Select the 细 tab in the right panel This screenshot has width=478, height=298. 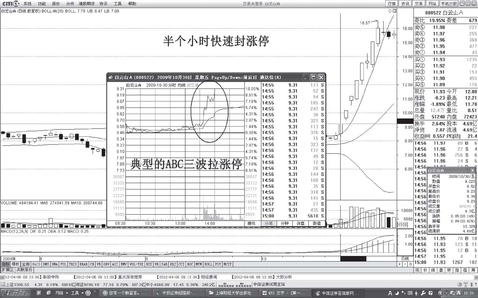coord(434,270)
